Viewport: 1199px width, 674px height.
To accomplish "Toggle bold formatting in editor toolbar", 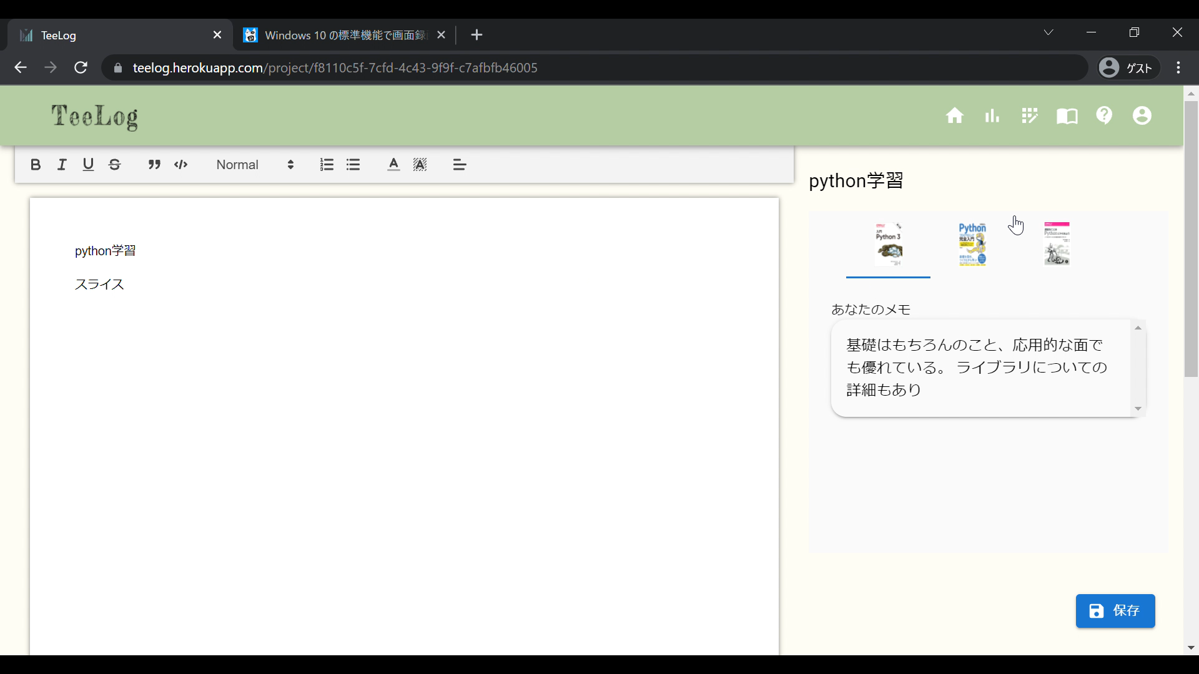I will 36,165.
